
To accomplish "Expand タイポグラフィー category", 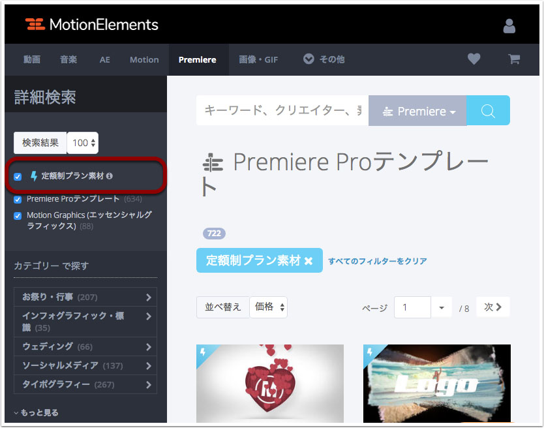I will [85, 384].
